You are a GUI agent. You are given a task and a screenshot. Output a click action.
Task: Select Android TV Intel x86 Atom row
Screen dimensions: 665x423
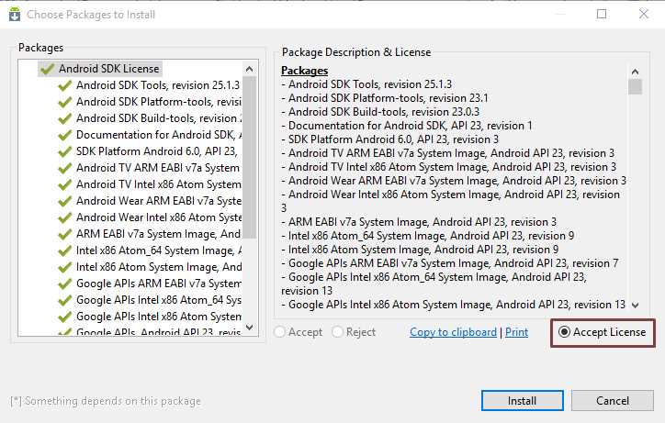point(149,184)
